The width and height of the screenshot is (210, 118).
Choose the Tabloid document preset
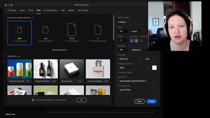(x=72, y=33)
